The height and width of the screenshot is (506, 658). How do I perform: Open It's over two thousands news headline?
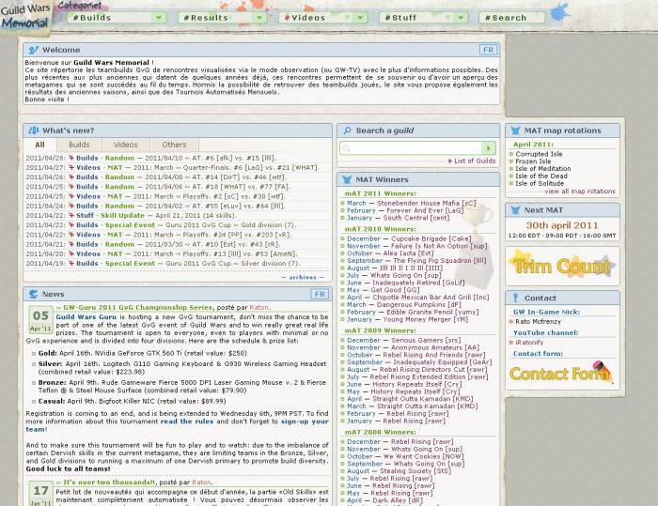(x=109, y=483)
